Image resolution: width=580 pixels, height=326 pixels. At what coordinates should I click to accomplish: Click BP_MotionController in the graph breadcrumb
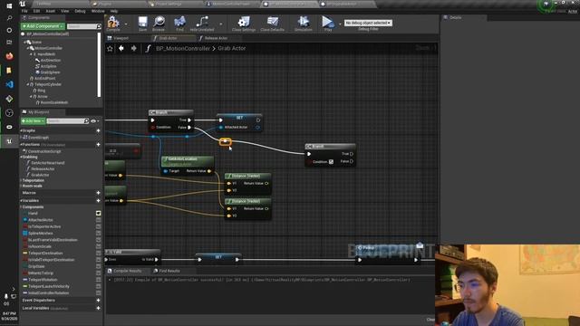(183, 48)
